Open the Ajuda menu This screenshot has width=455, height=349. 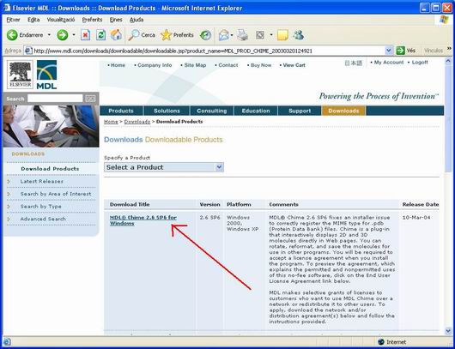136,20
